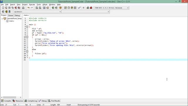Open Project Options shield icon
Screen dimensions: 188x106
tap(60, 8)
